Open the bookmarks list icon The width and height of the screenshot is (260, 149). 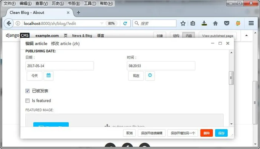193,23
